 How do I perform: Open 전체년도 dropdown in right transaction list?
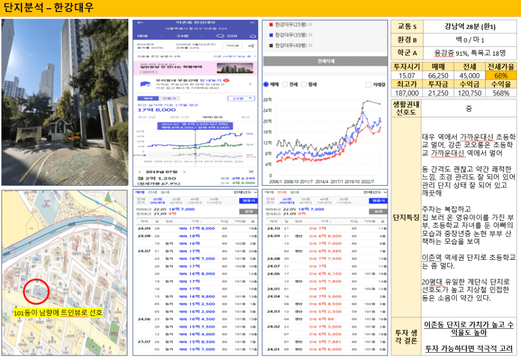coord(375,193)
